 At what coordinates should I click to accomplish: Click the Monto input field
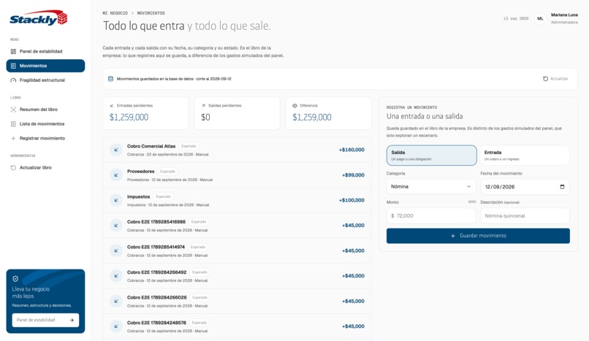431,215
